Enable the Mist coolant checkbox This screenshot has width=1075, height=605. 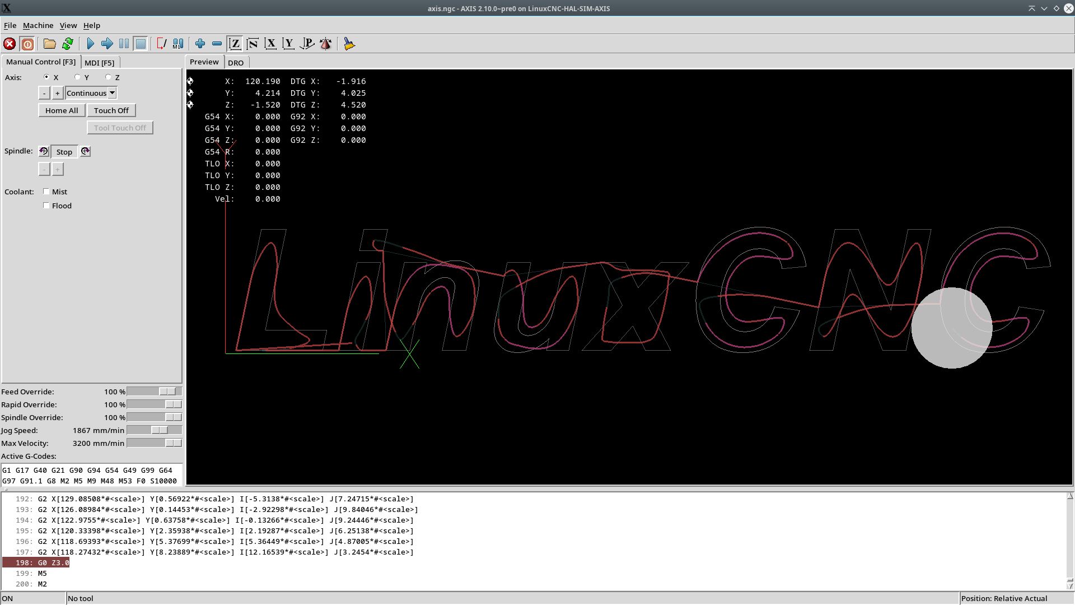tap(46, 192)
